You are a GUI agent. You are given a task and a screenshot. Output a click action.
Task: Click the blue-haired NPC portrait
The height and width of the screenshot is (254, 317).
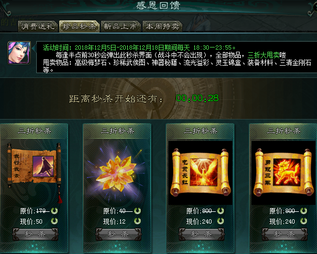tap(19, 53)
